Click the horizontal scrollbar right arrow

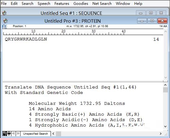pos(161,133)
